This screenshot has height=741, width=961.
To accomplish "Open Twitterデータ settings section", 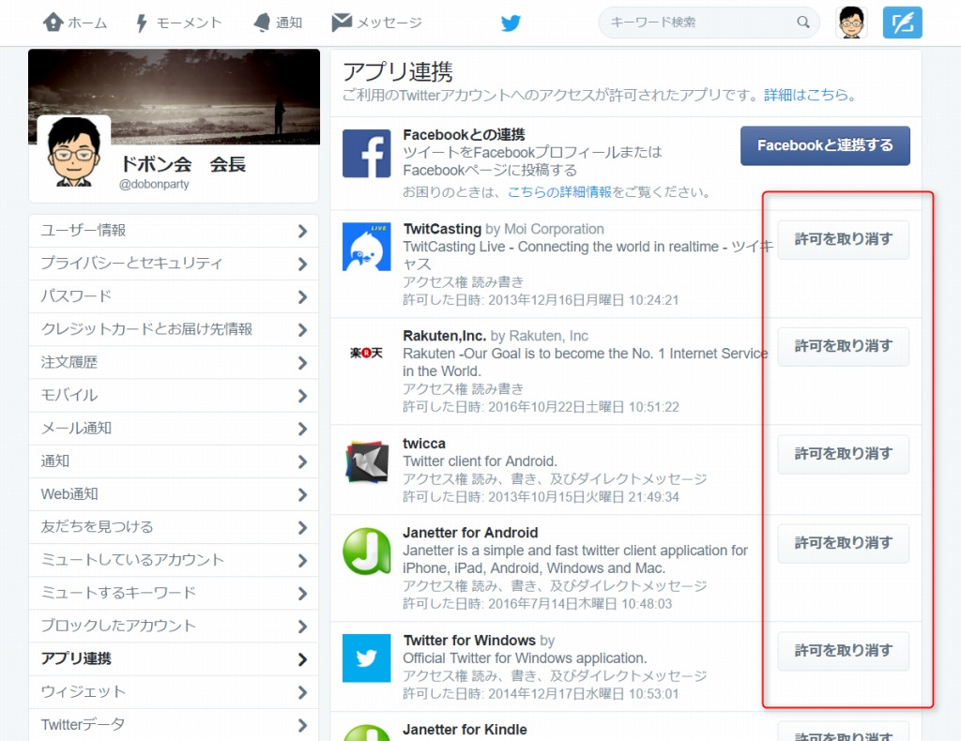I will pos(174,725).
